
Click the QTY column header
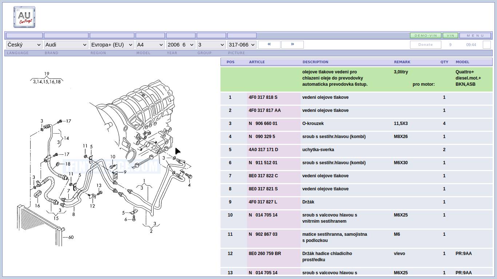[444, 62]
